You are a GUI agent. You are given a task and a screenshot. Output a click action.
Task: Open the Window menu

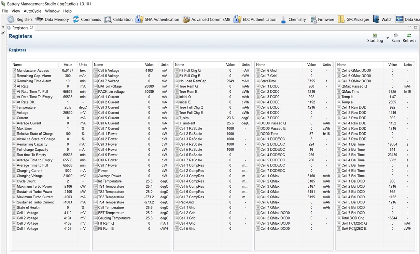[52, 11]
